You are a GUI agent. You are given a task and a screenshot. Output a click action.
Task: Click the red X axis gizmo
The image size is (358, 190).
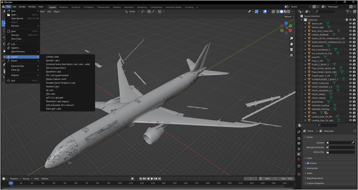(290, 30)
